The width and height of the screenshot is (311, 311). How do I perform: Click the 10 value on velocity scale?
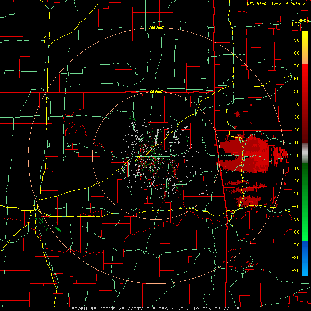pyautogui.click(x=297, y=143)
